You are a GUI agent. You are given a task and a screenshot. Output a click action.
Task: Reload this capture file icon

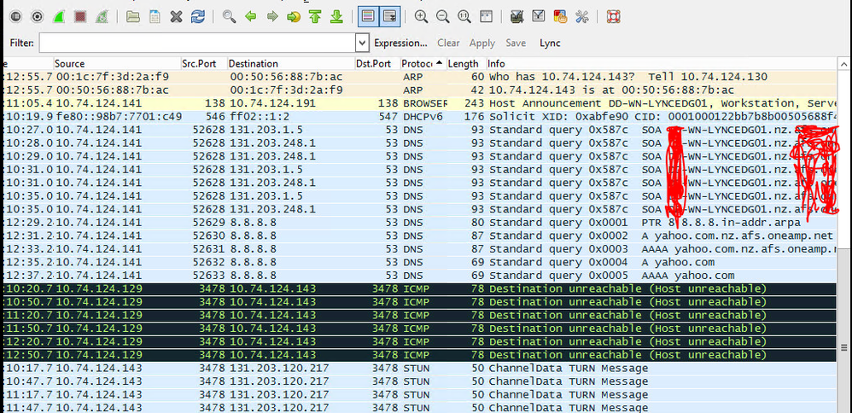coord(197,17)
